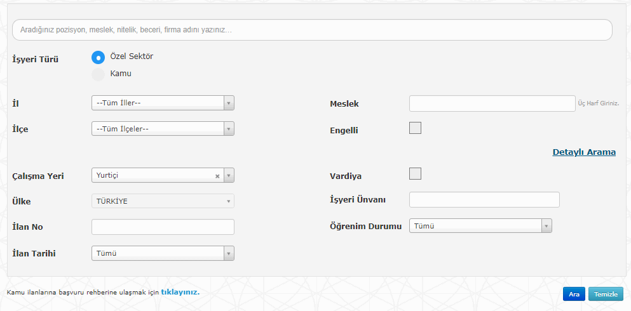Focus the İşyeri Ünvanı text field
The width and height of the screenshot is (631, 311).
484,200
